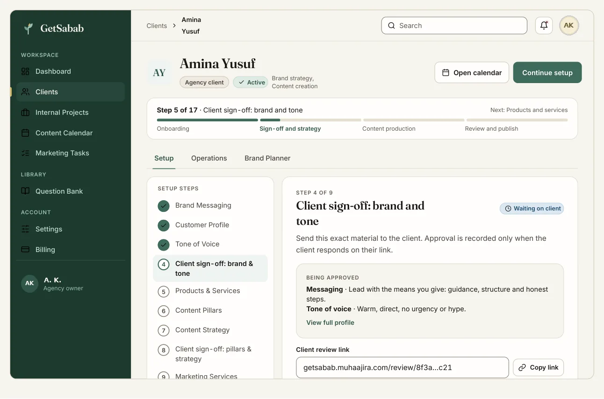
Task: Click the Content production progress segment
Action: (414, 120)
